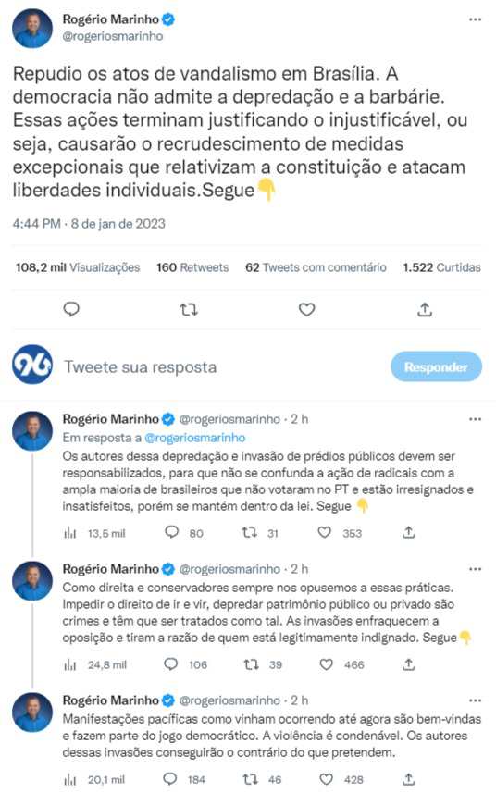Image resolution: width=496 pixels, height=793 pixels.
Task: Open the @rogeriosmarinho link in 'Em resposta a'
Action: [194, 438]
